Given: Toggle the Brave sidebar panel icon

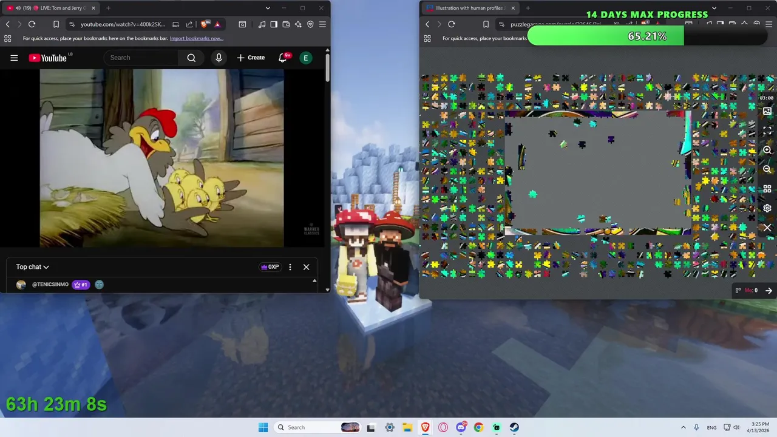Looking at the screenshot, I should pos(274,24).
